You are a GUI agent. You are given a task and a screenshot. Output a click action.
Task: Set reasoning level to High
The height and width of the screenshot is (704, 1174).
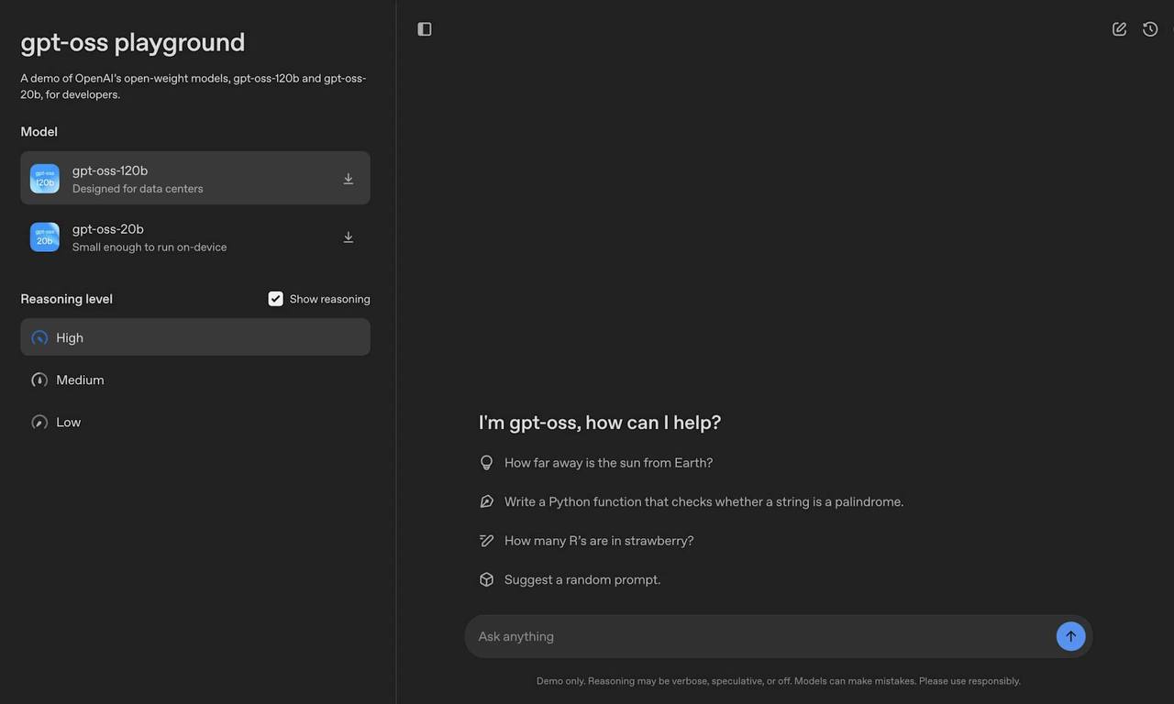pos(195,337)
